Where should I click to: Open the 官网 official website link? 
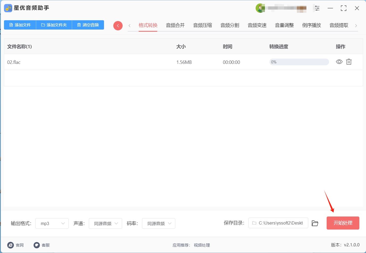coord(15,245)
